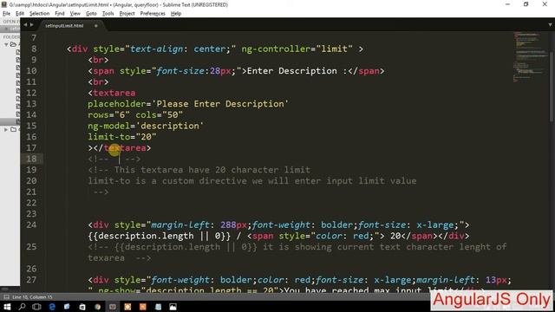Click the unsaved dot on setInputLimit.html tab
Image resolution: width=555 pixels, height=312 pixels.
96,26
